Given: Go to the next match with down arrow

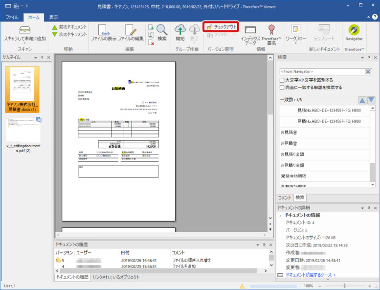Looking at the screenshot, I should pyautogui.click(x=371, y=100).
